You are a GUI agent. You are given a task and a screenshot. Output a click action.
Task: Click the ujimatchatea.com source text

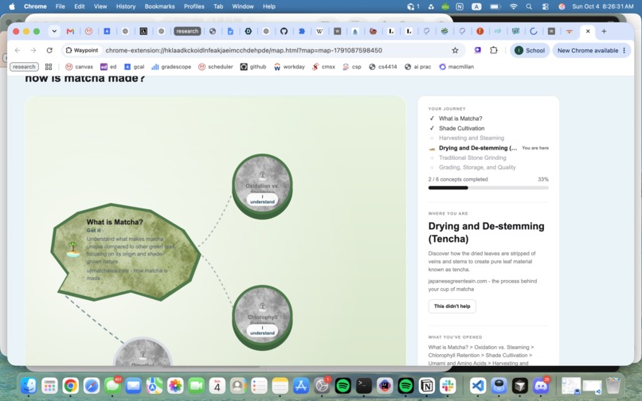click(x=127, y=274)
